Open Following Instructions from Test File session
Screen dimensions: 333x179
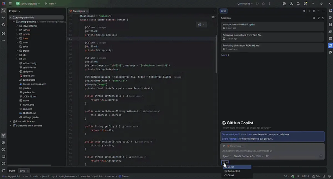(273, 37)
